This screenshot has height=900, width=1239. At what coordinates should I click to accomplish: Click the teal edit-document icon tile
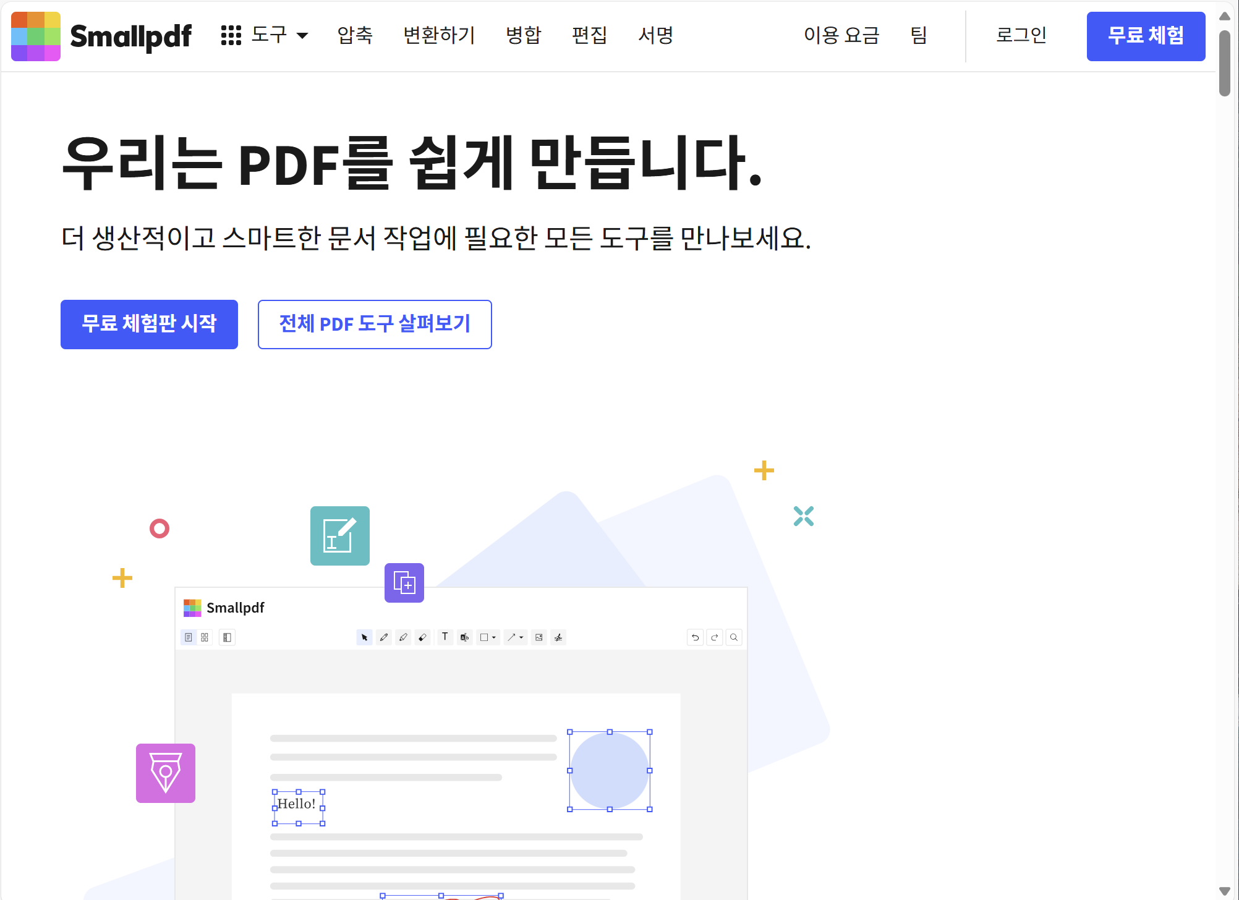pos(340,535)
